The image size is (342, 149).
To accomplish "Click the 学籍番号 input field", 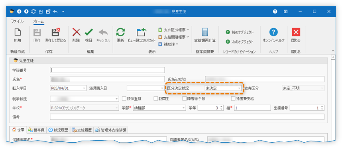I will coord(107,70).
